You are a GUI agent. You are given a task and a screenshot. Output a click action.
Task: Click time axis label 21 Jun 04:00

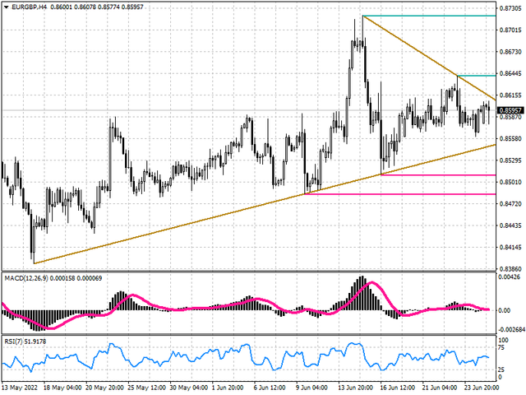coord(440,388)
